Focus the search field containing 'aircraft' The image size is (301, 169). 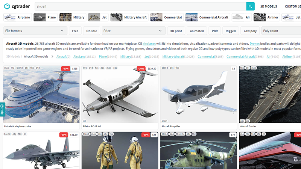click(x=140, y=6)
